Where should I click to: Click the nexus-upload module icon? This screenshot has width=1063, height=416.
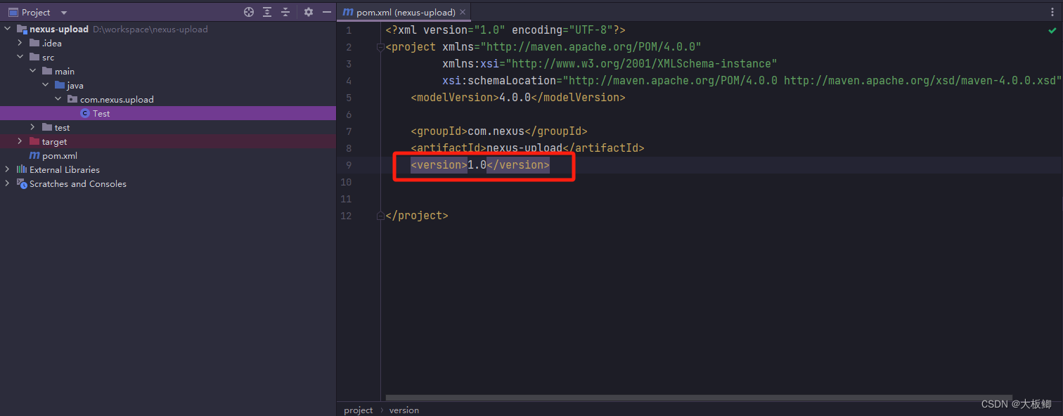point(22,29)
